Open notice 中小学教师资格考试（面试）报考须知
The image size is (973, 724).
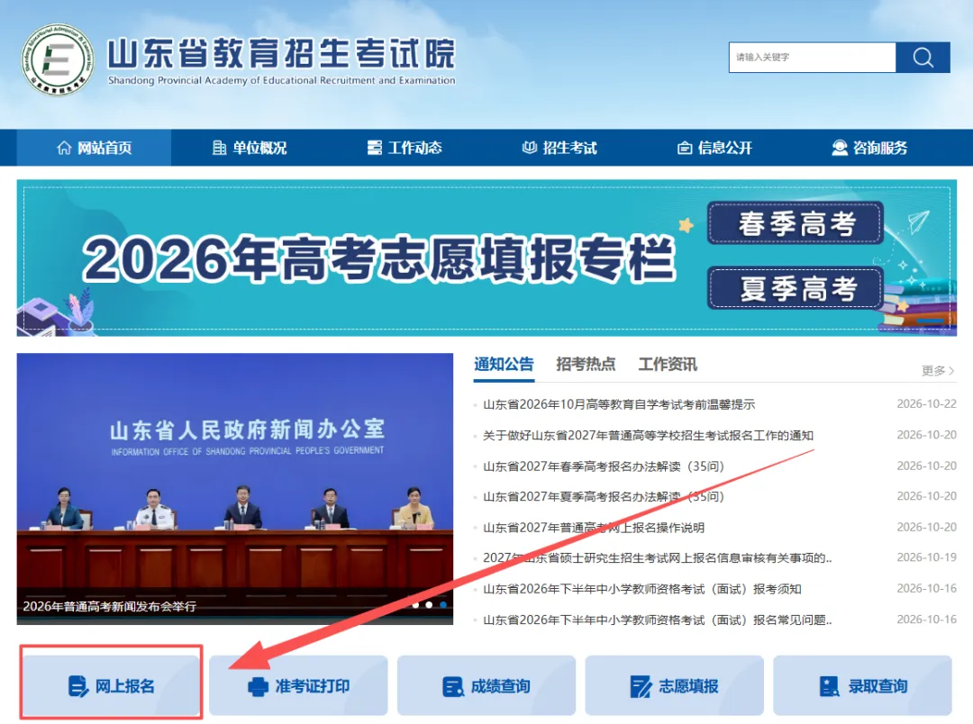tap(641, 589)
